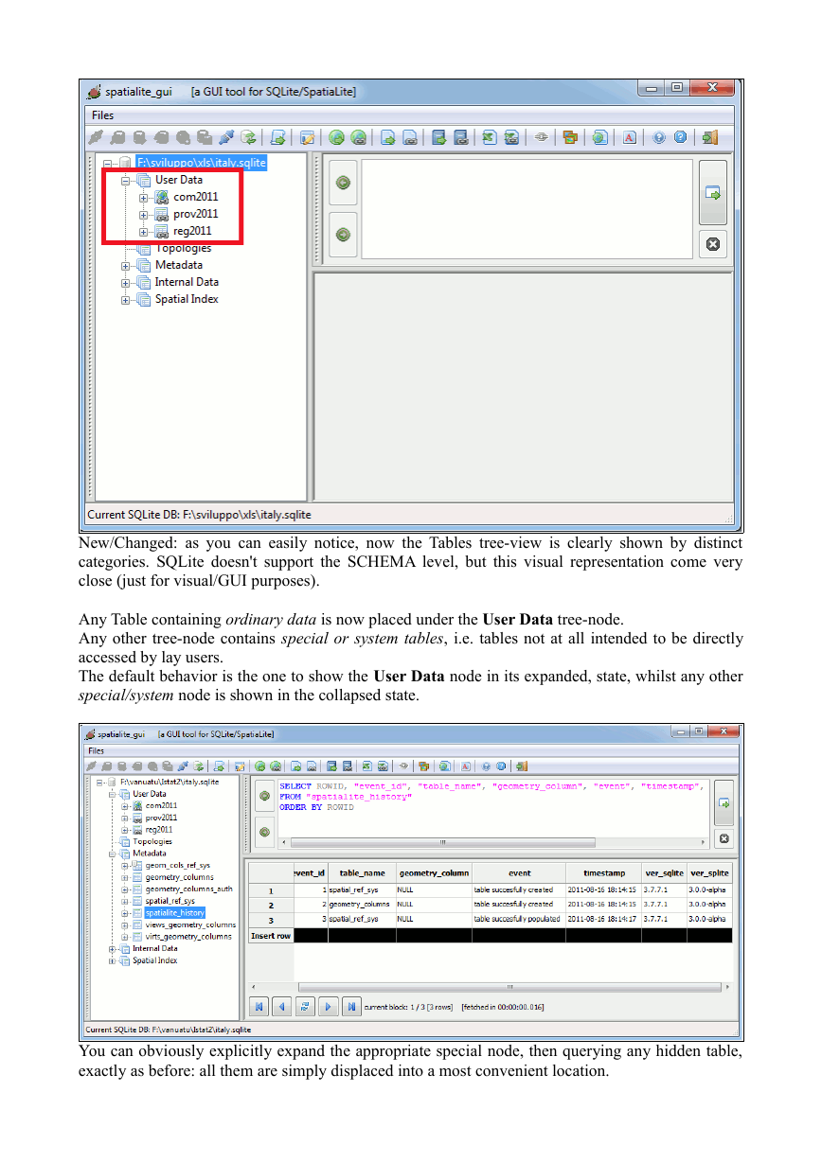Expand the Spatial Index node in lower window
This screenshot has height=1162, width=822.
pyautogui.click(x=112, y=960)
